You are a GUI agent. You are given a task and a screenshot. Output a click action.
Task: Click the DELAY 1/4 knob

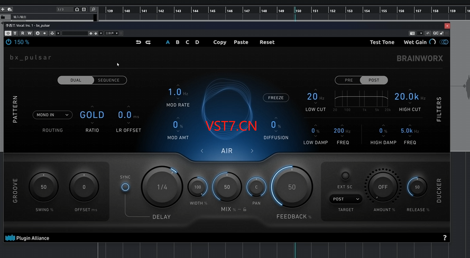pos(162,187)
